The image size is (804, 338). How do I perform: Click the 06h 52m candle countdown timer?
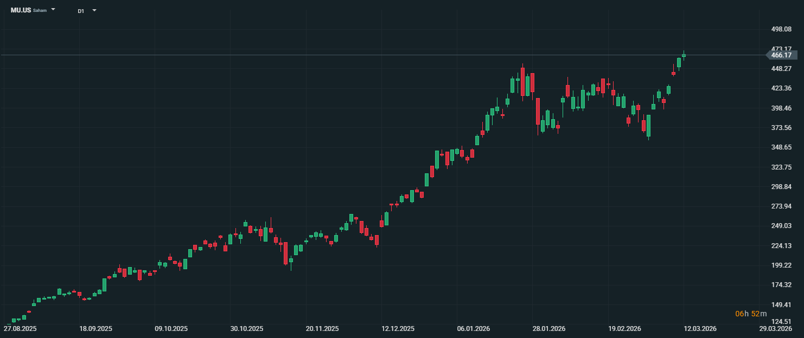[751, 314]
